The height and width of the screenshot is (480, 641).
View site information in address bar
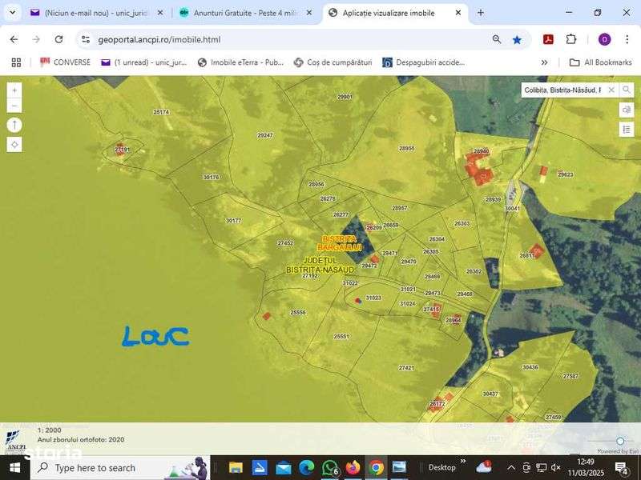[x=86, y=39]
